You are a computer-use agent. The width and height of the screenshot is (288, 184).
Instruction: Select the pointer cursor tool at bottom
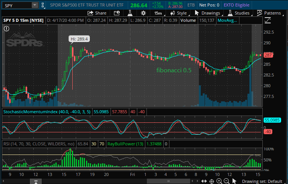(x=234, y=181)
